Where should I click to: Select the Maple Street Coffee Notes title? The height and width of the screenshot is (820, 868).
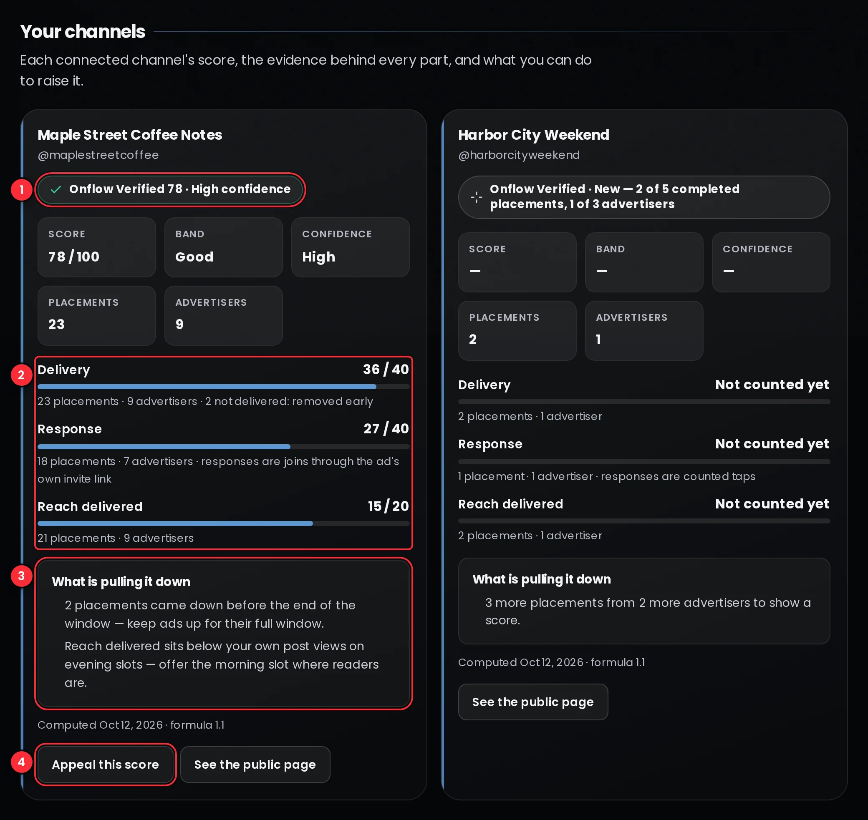[x=130, y=135]
